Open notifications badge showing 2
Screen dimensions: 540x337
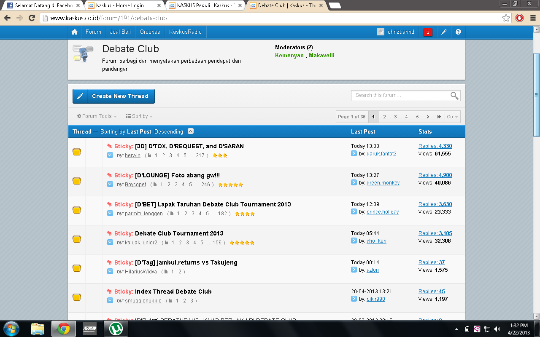point(428,32)
